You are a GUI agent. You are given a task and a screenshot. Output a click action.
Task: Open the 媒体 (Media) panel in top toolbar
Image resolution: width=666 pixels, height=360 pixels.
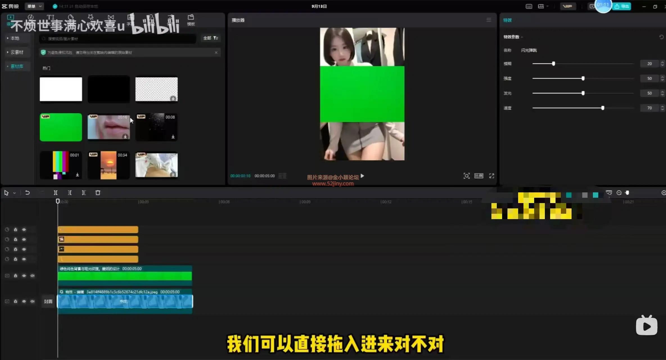pos(10,20)
